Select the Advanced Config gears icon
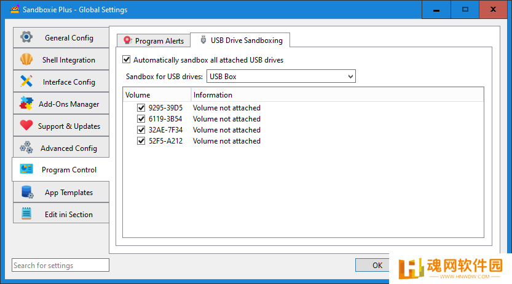 tap(26, 148)
